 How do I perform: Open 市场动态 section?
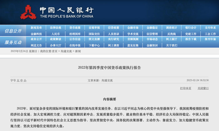click(152, 39)
